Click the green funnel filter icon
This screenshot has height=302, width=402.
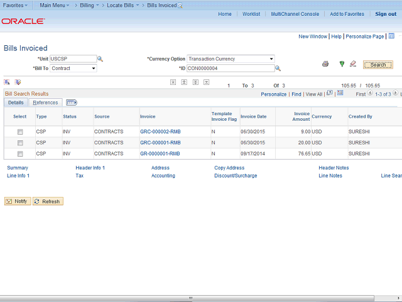(342, 64)
